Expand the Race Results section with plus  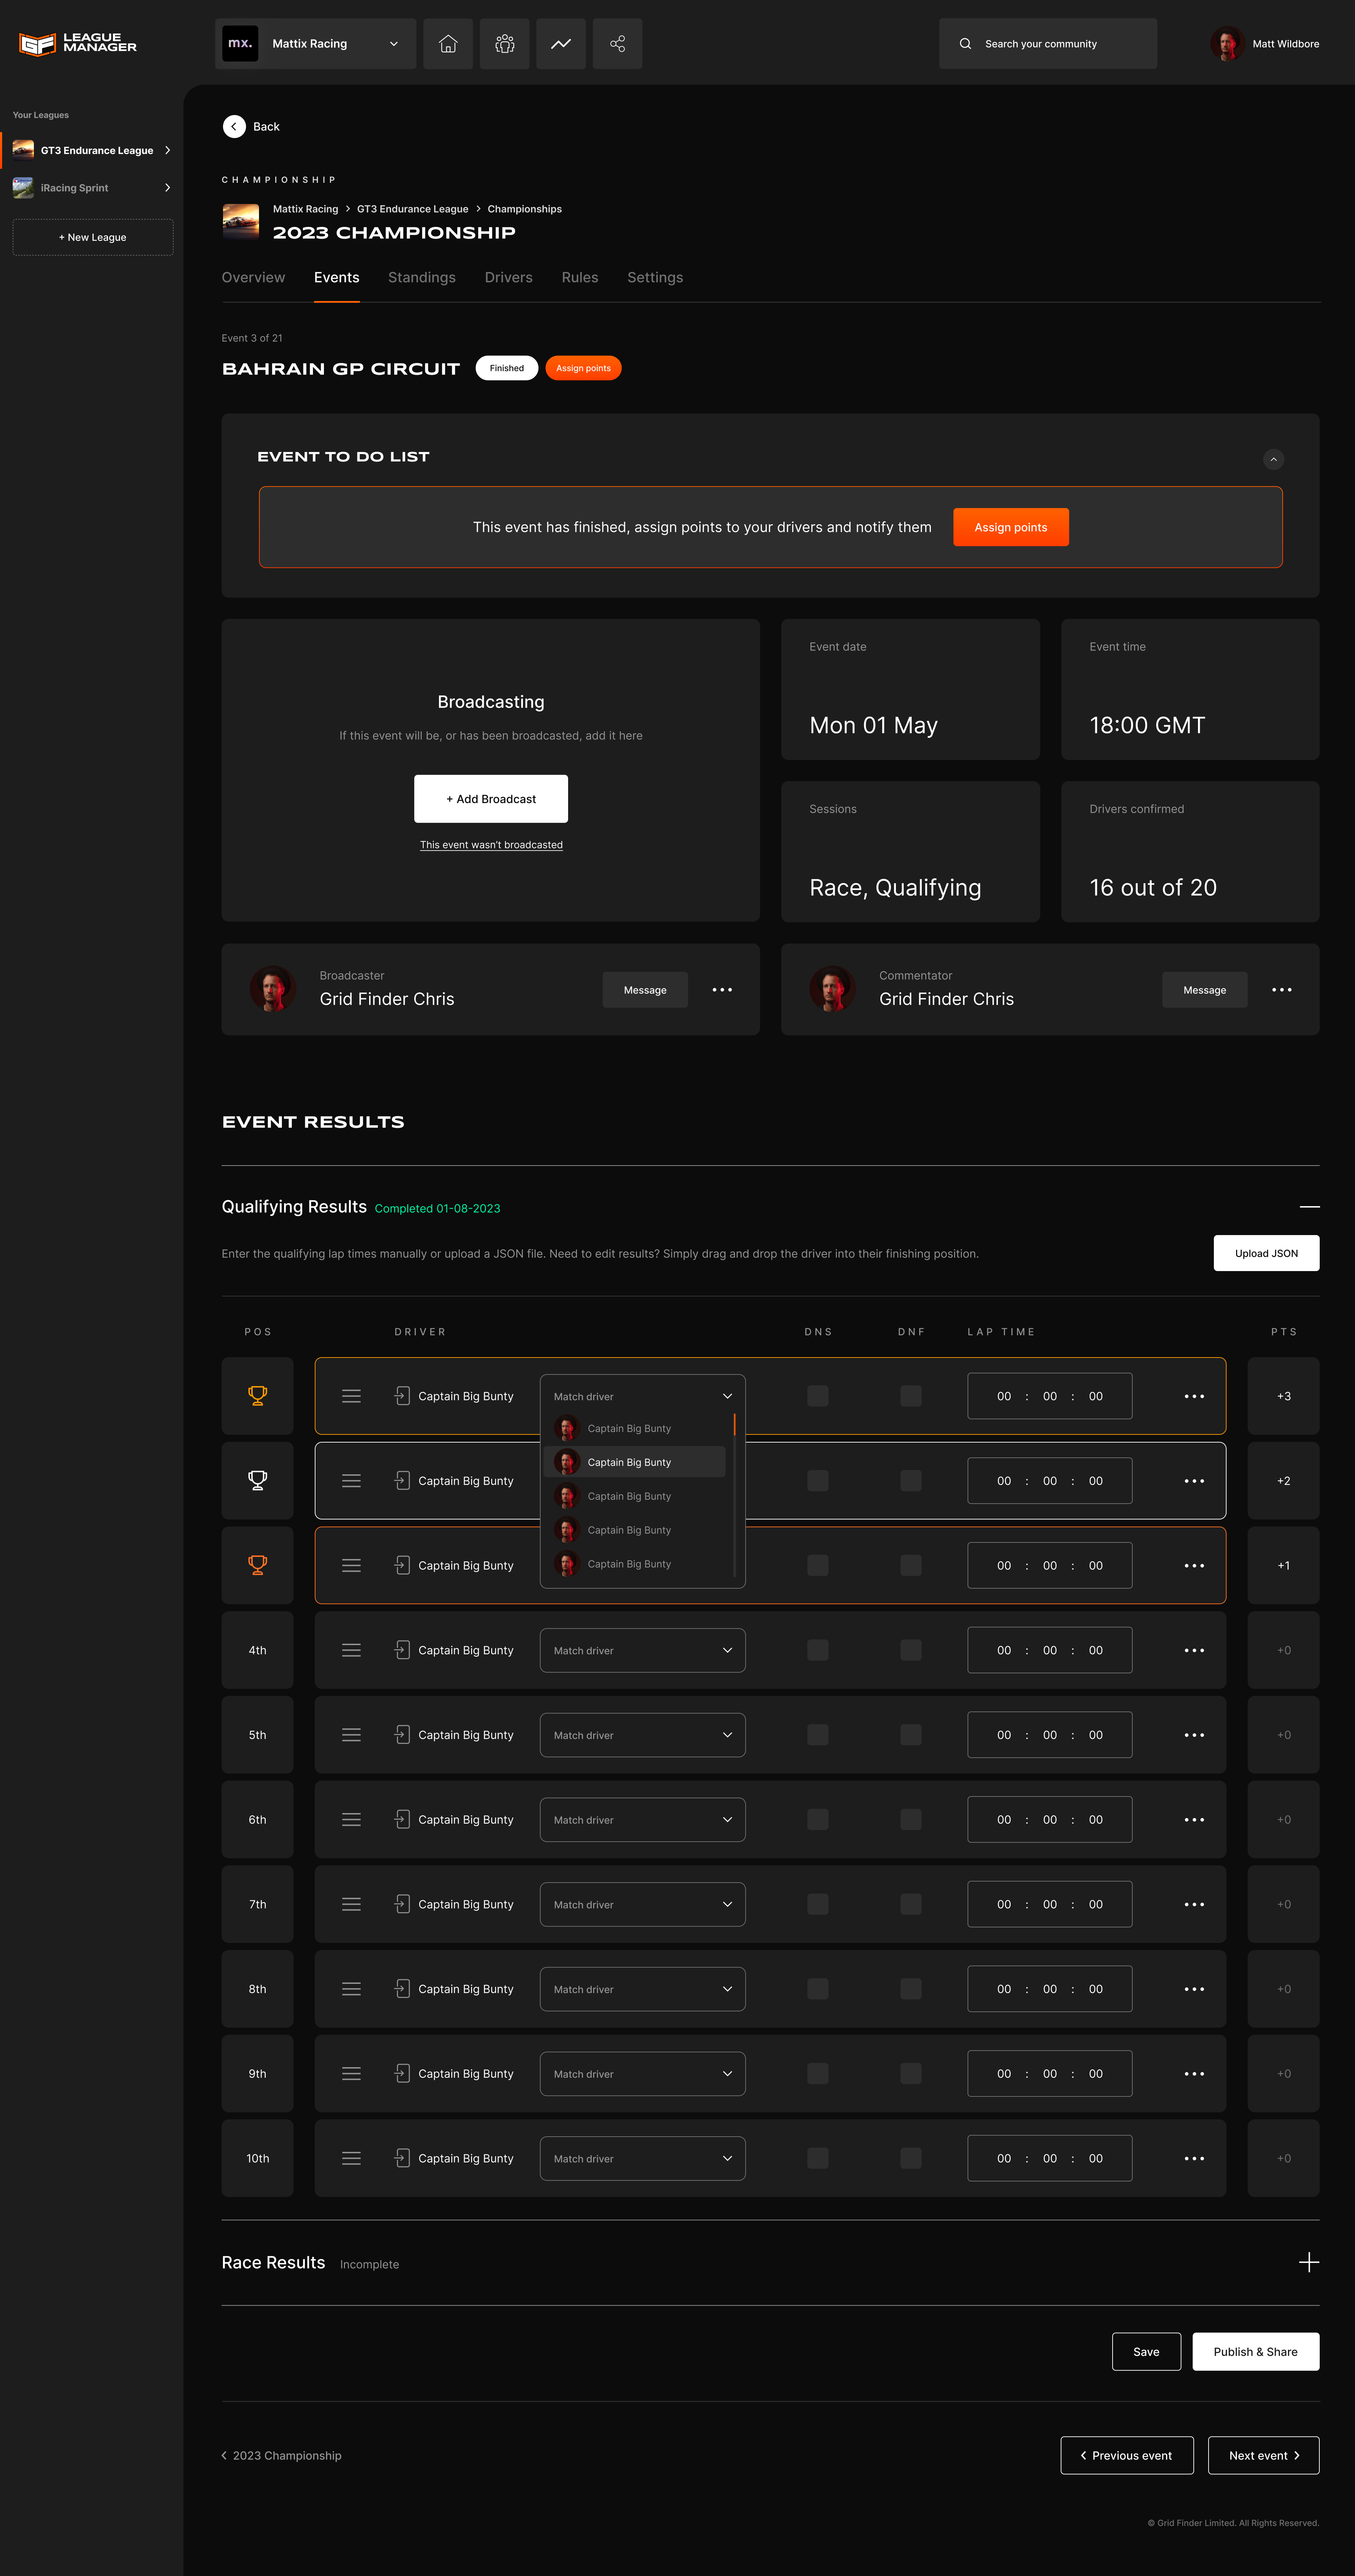[1308, 2263]
